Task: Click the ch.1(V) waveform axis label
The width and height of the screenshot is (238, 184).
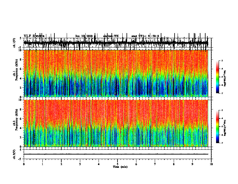Action: tap(14, 43)
